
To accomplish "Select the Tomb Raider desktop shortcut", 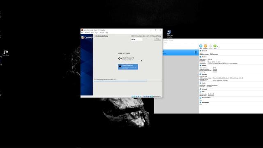I will coord(6,53).
